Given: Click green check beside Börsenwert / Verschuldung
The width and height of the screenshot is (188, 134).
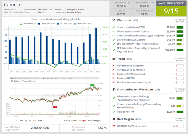Looking at the screenshot, I should 114,98.
